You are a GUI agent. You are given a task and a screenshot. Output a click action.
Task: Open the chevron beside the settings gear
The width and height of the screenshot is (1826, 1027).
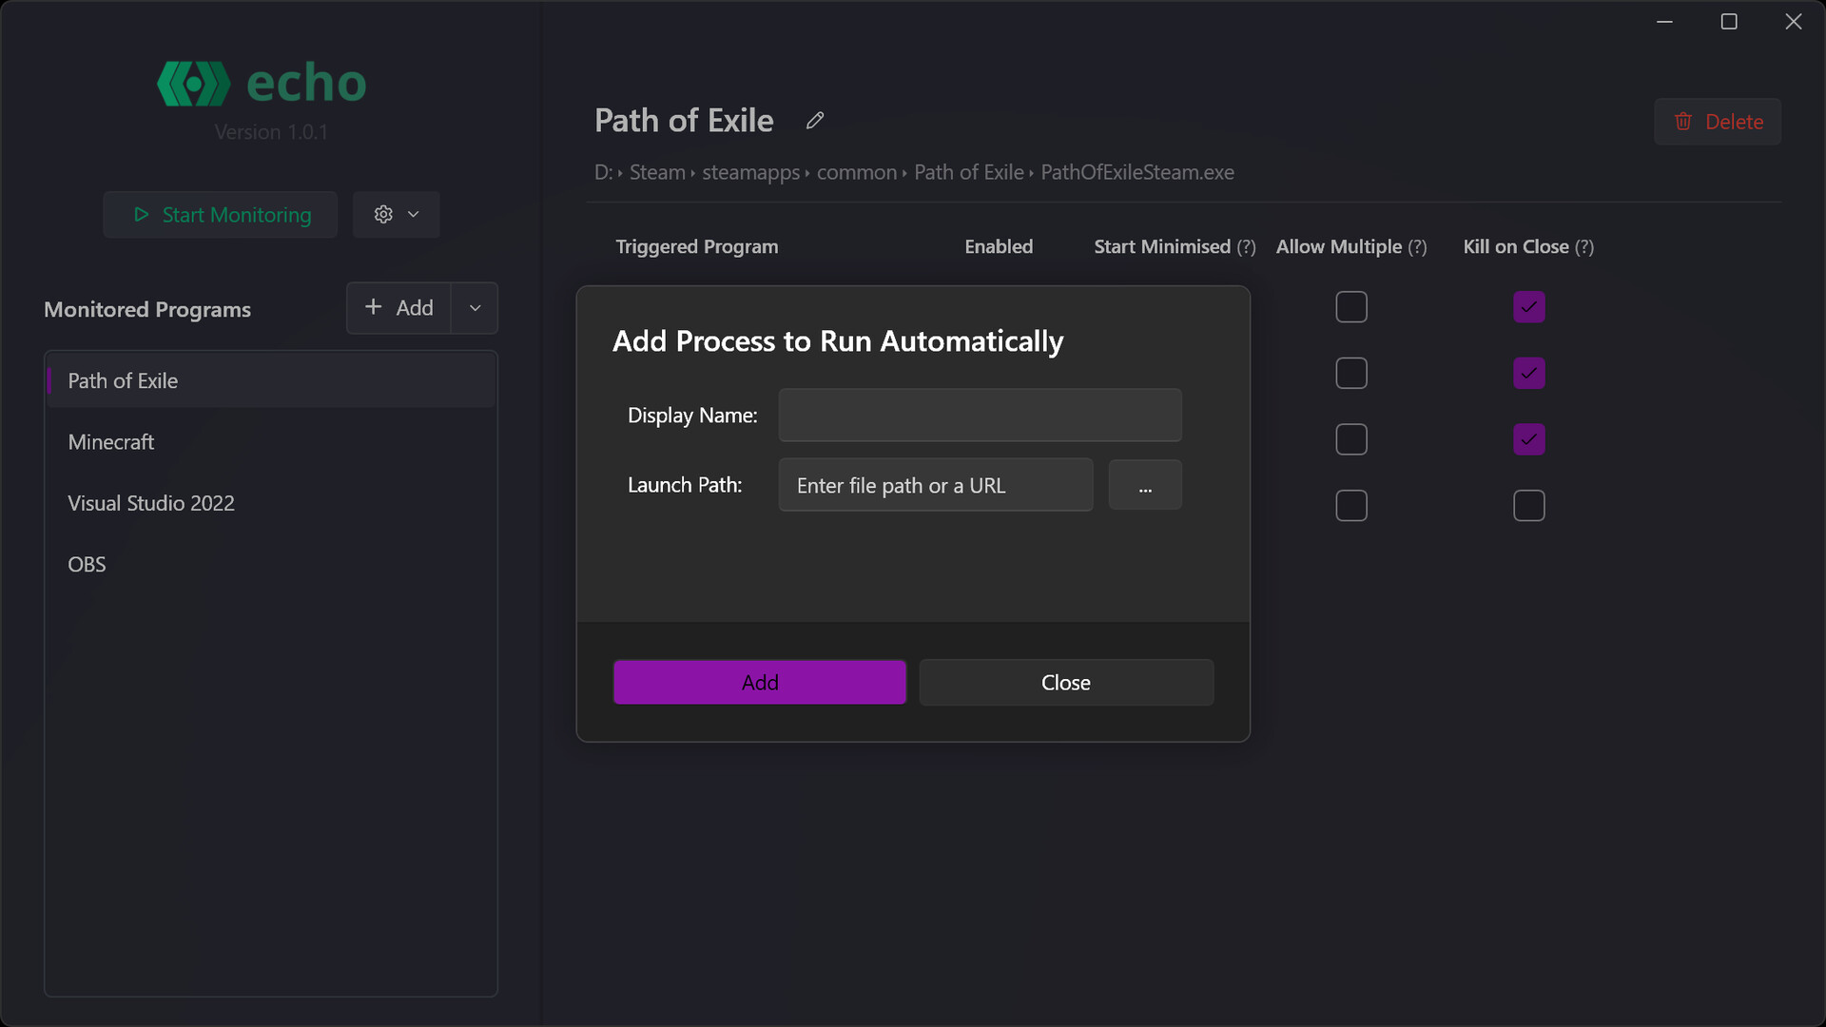(412, 214)
